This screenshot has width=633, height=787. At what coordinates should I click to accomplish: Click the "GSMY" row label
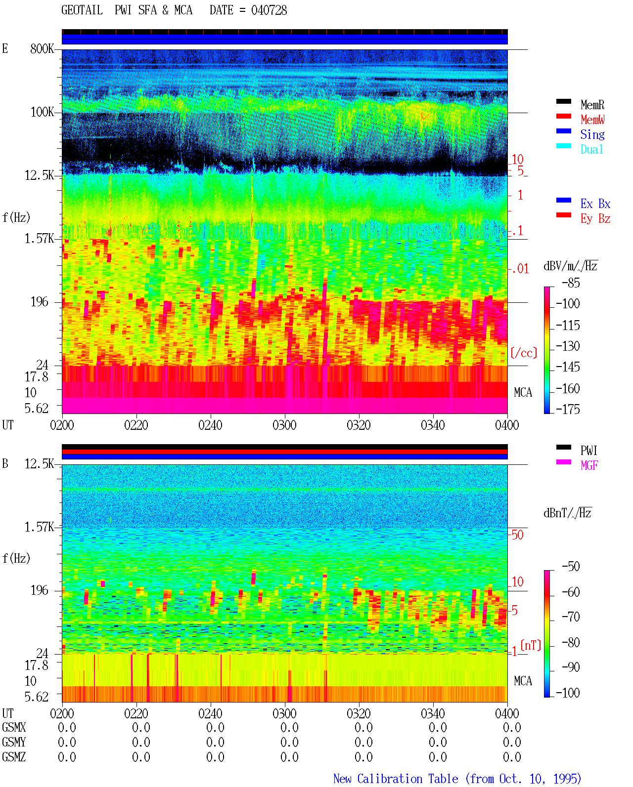tap(14, 742)
